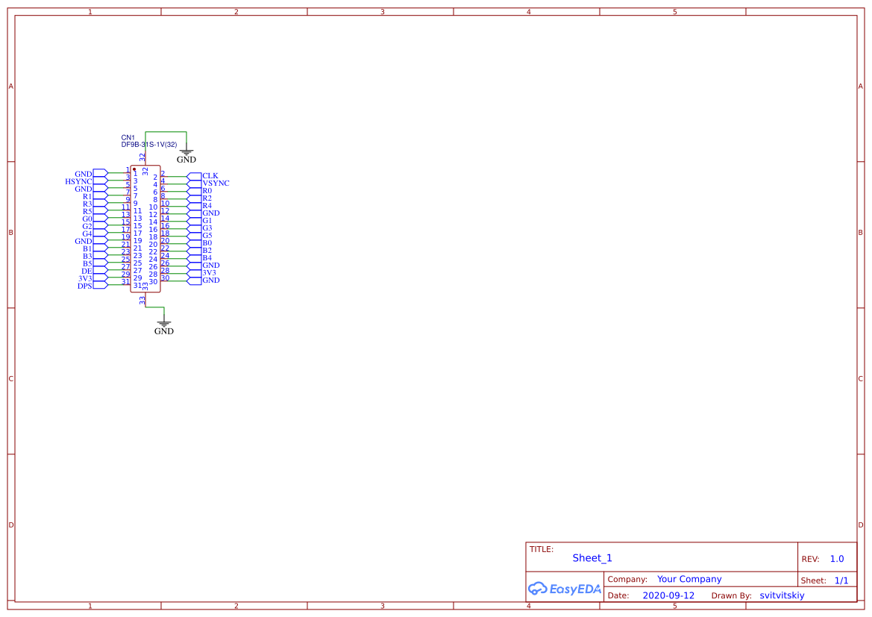
Task: Click the B5 net port
Action: [95, 263]
